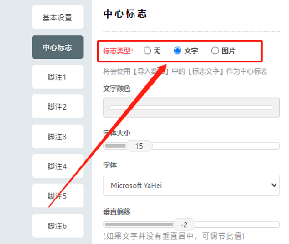Open the Microsoft YaHei font dropdown
This screenshot has width=289, height=244.
tap(191, 185)
